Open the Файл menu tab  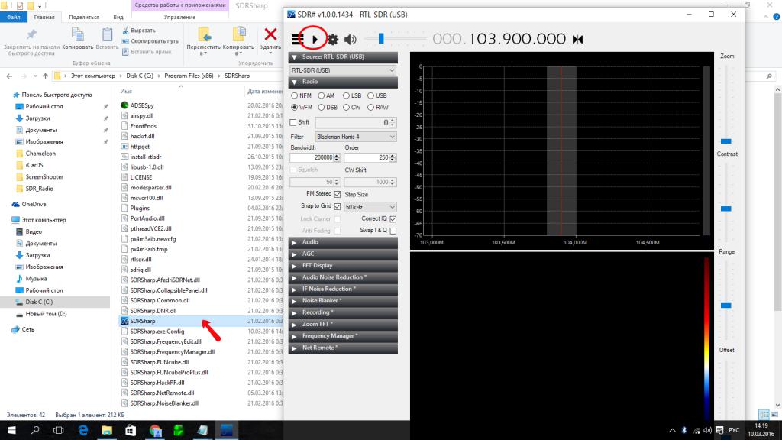pos(14,17)
